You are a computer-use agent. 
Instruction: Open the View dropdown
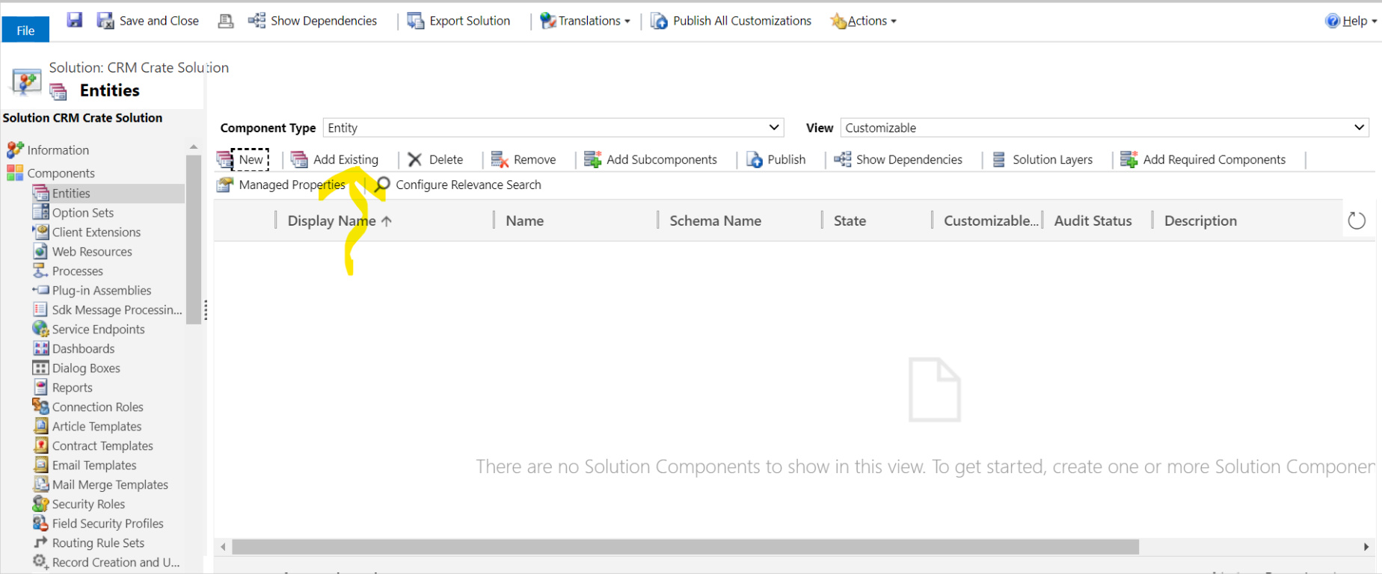click(x=1104, y=128)
